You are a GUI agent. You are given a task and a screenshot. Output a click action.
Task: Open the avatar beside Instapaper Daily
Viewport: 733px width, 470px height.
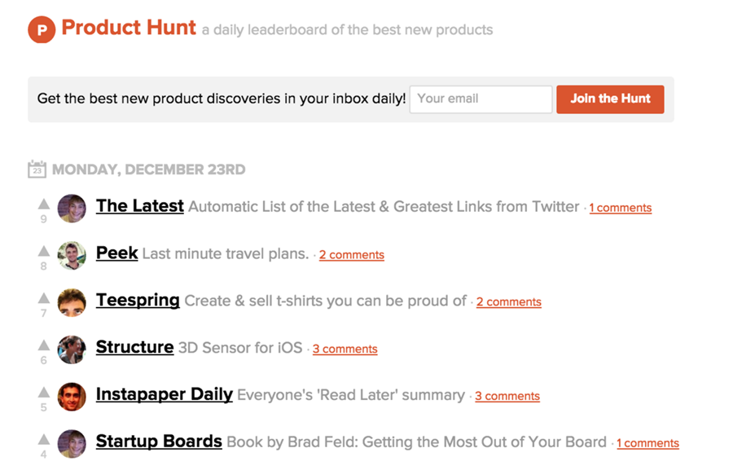pyautogui.click(x=72, y=397)
